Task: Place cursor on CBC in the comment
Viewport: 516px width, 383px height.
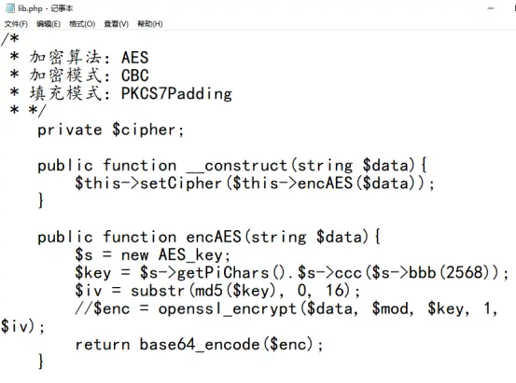Action: tap(135, 75)
